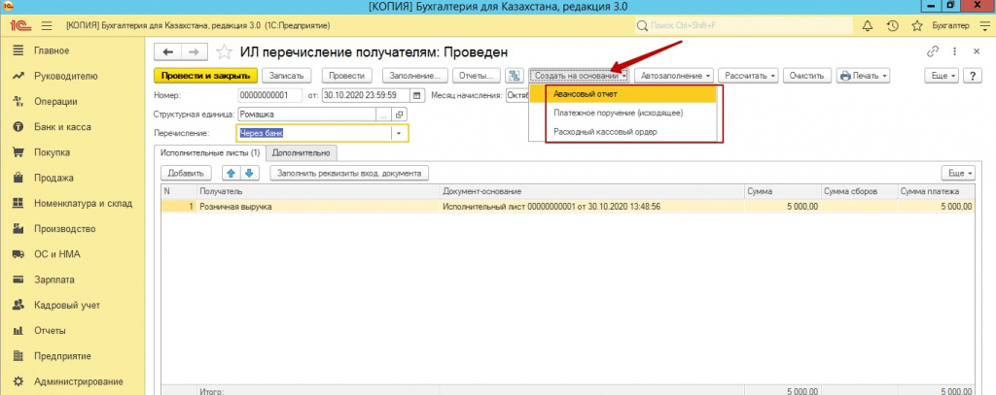Close the document form with X

click(977, 51)
